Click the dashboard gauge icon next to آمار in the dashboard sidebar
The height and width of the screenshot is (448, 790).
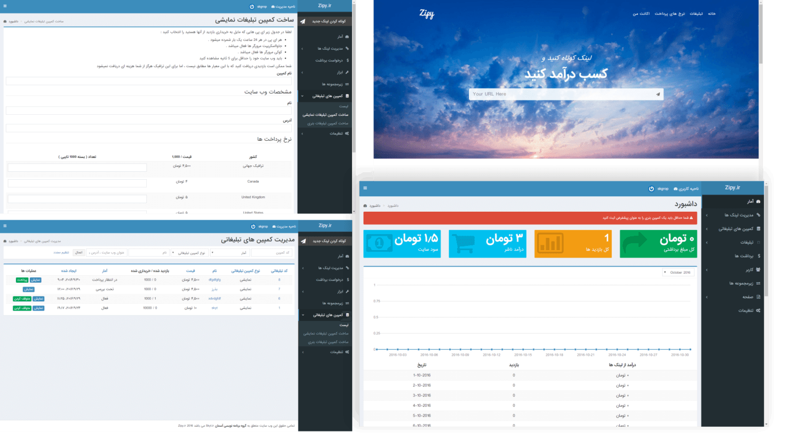click(758, 202)
